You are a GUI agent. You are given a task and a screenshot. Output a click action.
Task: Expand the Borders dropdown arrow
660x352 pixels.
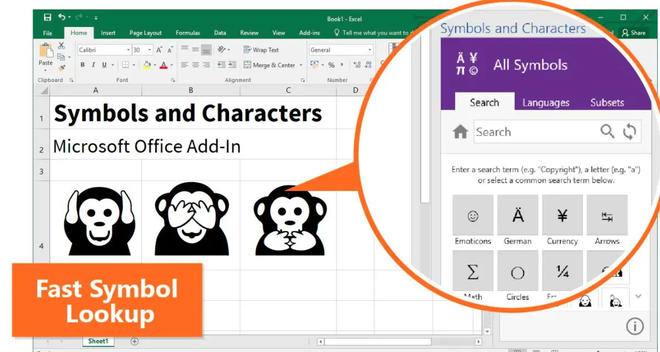pos(134,65)
